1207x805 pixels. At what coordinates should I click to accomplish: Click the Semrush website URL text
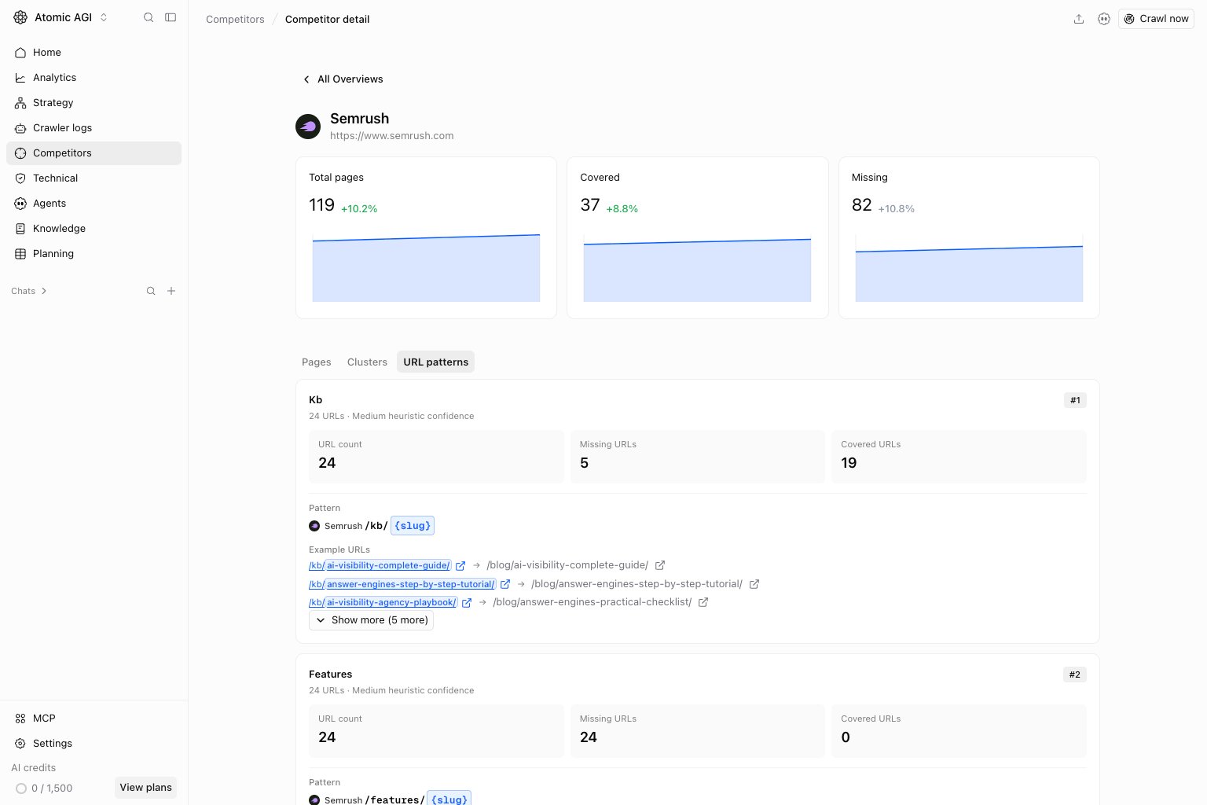coord(391,136)
